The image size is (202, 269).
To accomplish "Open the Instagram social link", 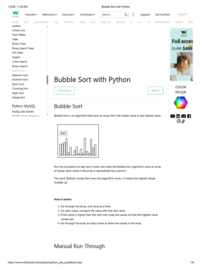I will pyautogui.click(x=179, y=121).
